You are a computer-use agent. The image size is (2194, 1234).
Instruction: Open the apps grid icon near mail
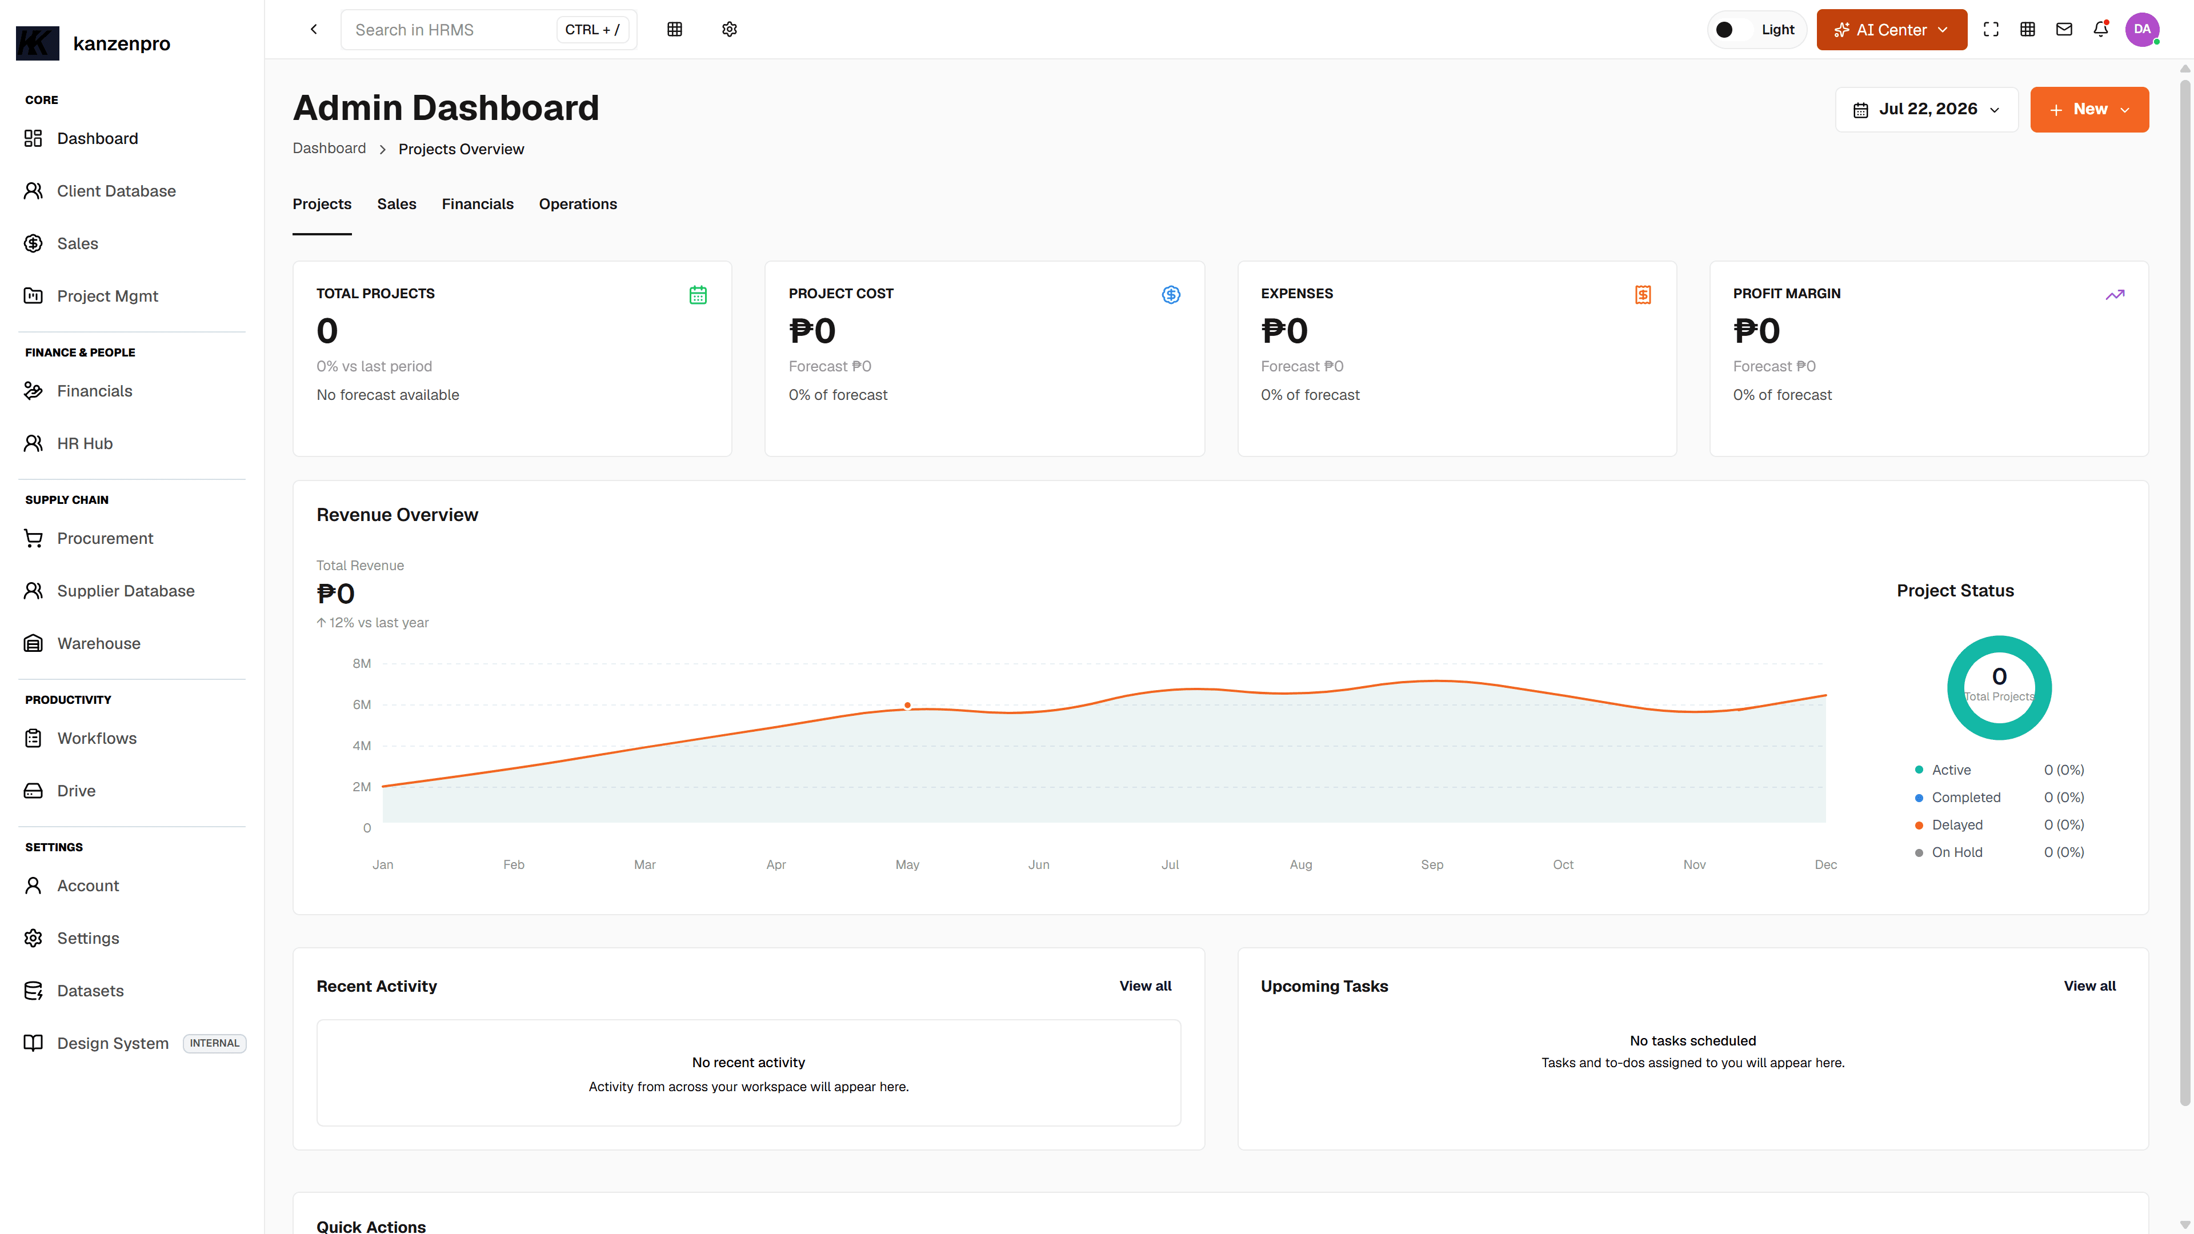click(2027, 29)
